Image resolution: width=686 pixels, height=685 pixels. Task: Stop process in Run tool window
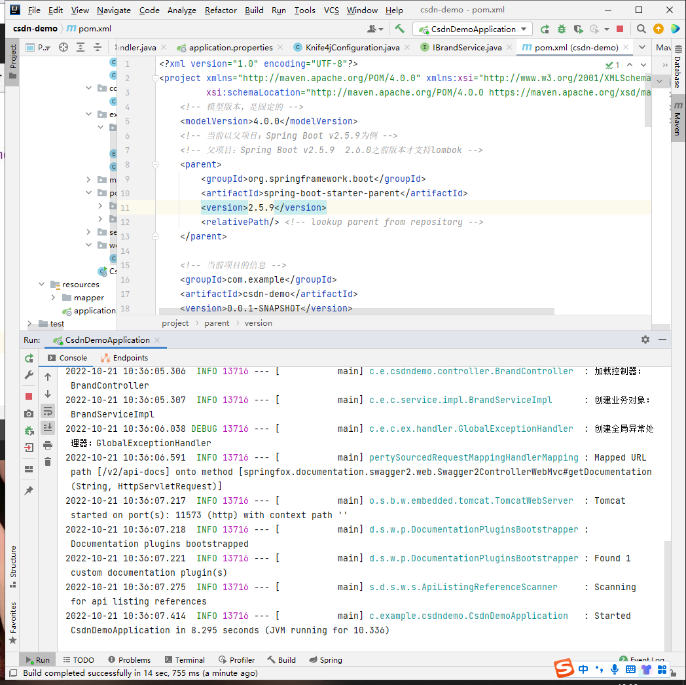pyautogui.click(x=29, y=396)
